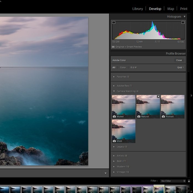The image size is (193, 193).
Task: Open the Grid view mode dropdown
Action: (x=180, y=68)
